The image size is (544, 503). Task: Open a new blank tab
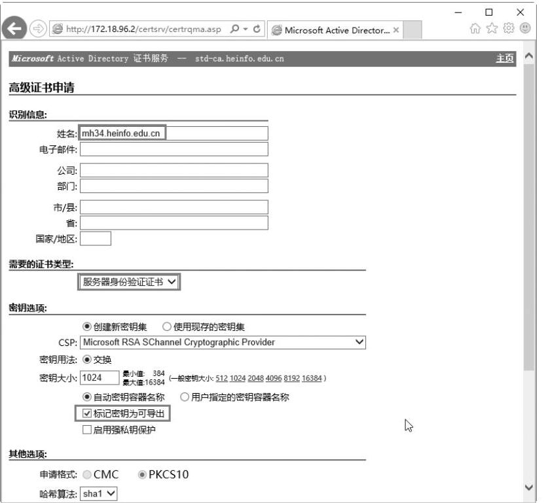413,30
